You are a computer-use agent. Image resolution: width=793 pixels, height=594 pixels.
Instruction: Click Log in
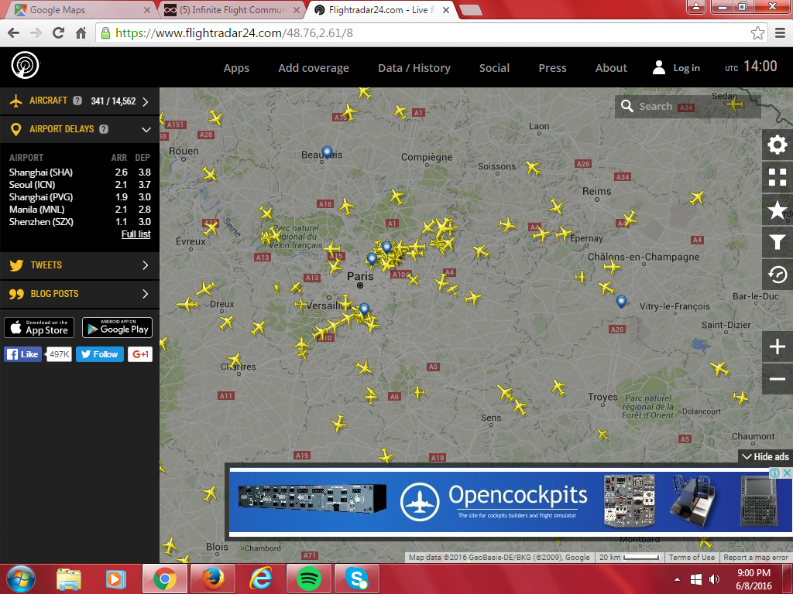point(676,68)
